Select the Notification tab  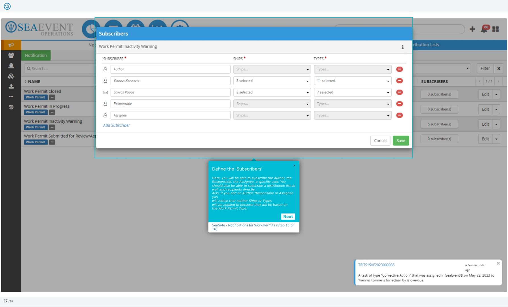click(36, 55)
